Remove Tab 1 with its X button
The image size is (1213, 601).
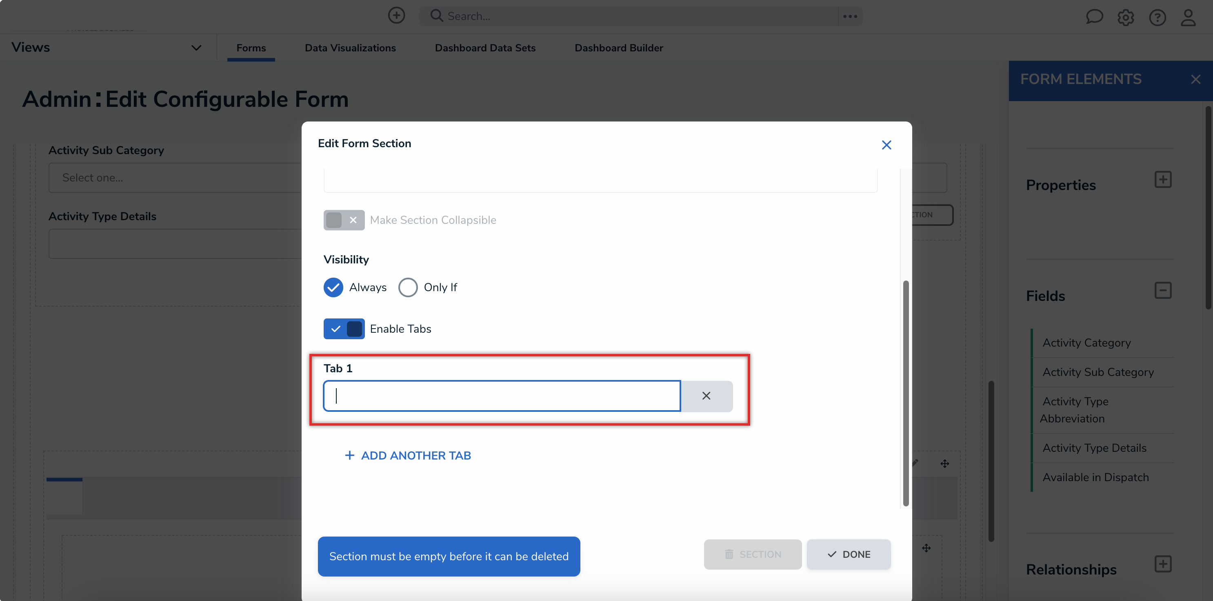pos(706,396)
